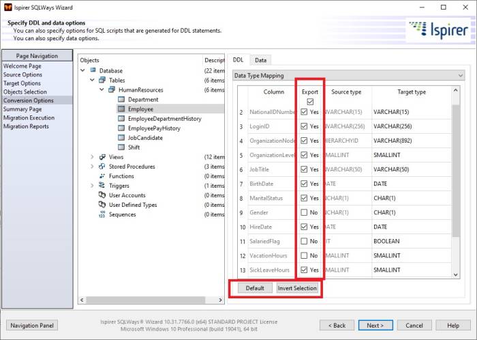
Task: Toggle the Export header select-all checkbox
Action: click(310, 101)
